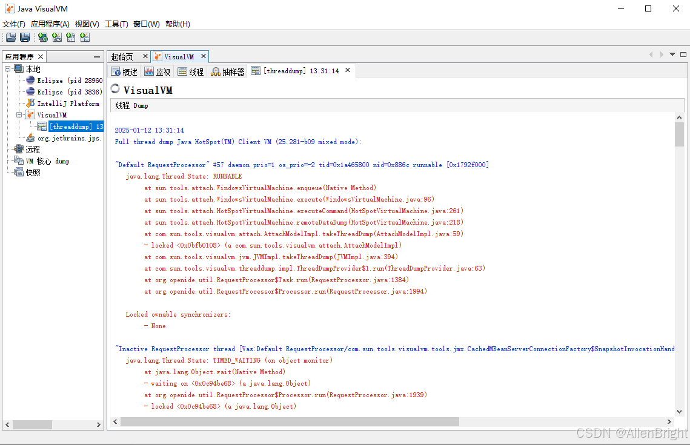Click the snapshots icon beside 快照
The width and height of the screenshot is (690, 445).
point(19,172)
